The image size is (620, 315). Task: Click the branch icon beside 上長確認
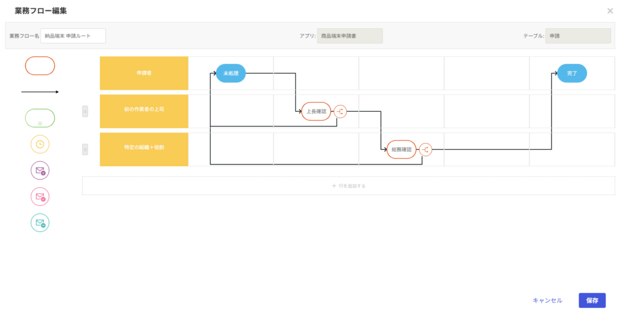[x=340, y=111]
